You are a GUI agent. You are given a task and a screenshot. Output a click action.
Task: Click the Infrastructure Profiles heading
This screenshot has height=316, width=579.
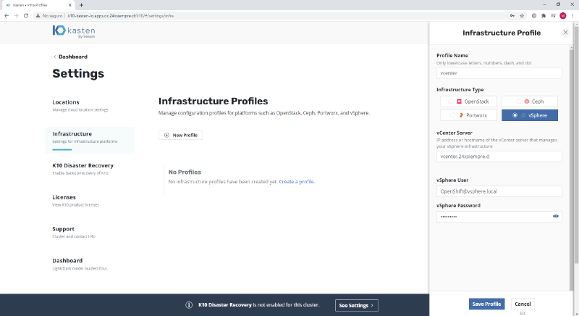pyautogui.click(x=213, y=101)
